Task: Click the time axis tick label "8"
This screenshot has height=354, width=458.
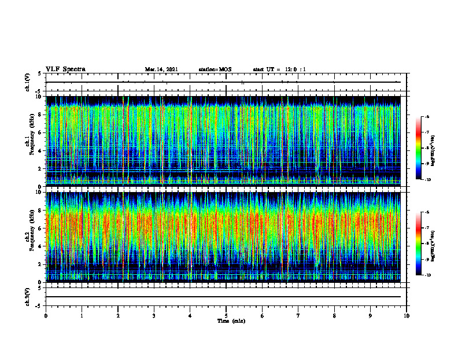Action: point(334,316)
